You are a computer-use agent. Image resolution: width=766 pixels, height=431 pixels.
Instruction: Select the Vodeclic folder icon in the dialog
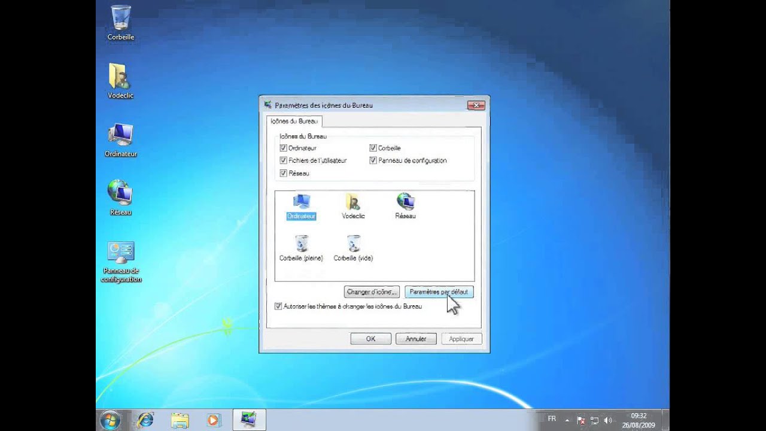coord(353,207)
